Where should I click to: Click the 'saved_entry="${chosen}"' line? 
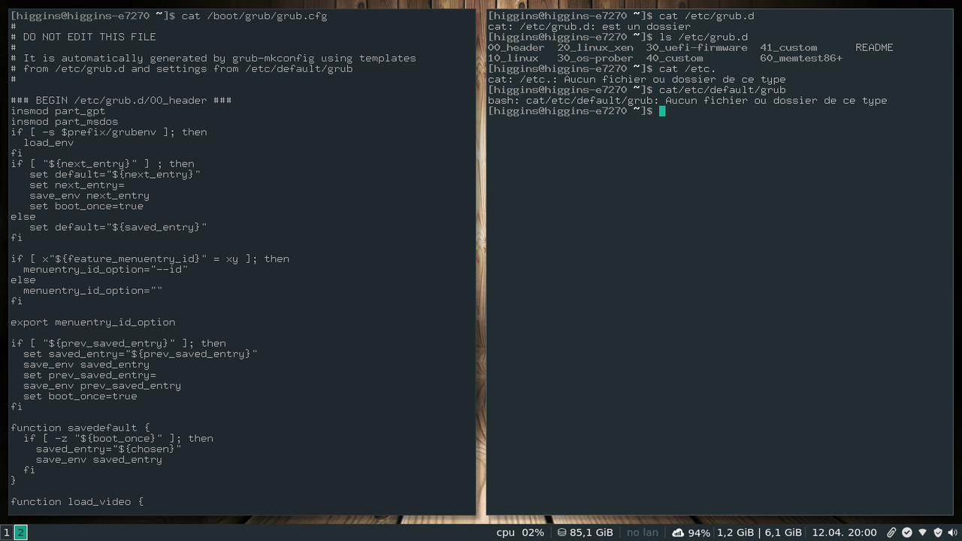click(x=108, y=449)
